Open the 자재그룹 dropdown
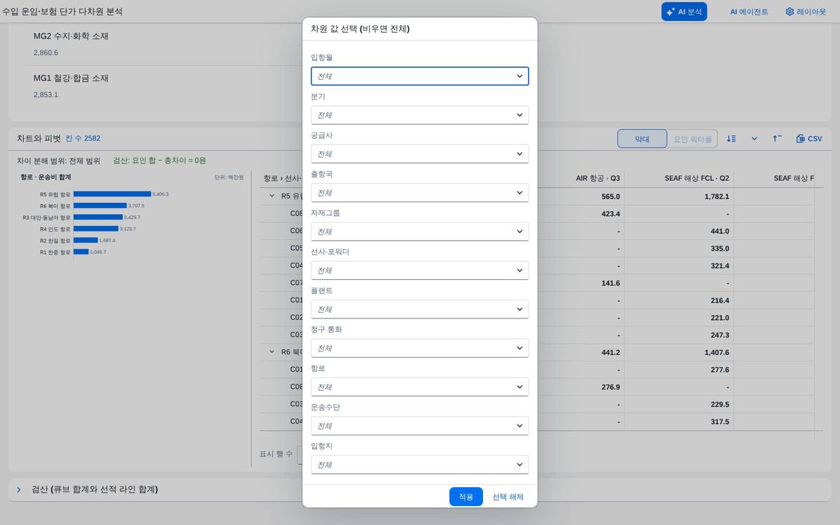This screenshot has width=840, height=525. pos(420,232)
